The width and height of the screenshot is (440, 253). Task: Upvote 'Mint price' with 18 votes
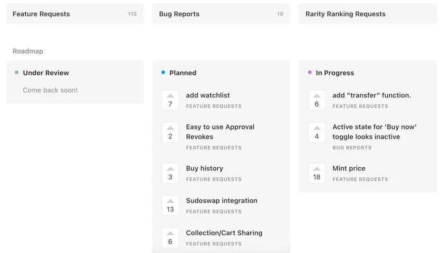tap(317, 173)
